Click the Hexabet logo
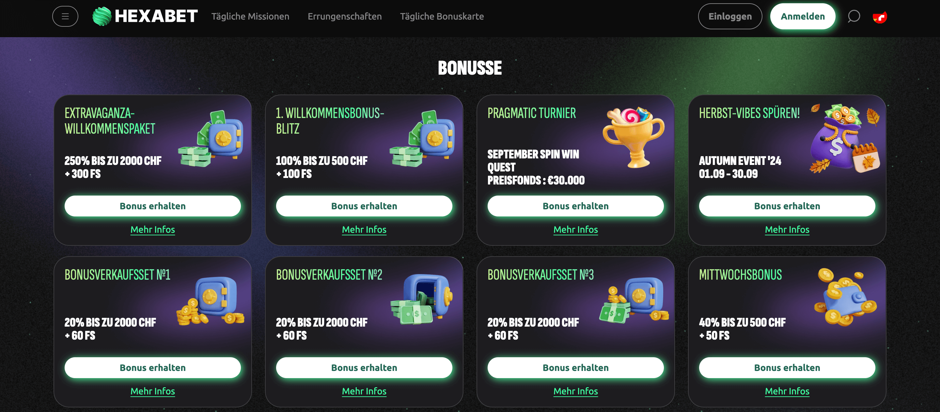Screen dimensions: 940x412 point(145,16)
